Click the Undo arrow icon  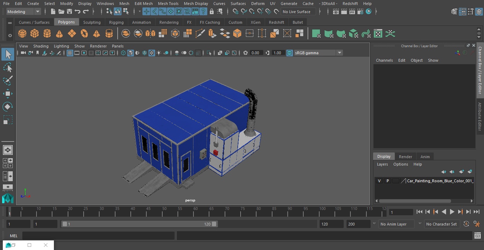coord(78,12)
